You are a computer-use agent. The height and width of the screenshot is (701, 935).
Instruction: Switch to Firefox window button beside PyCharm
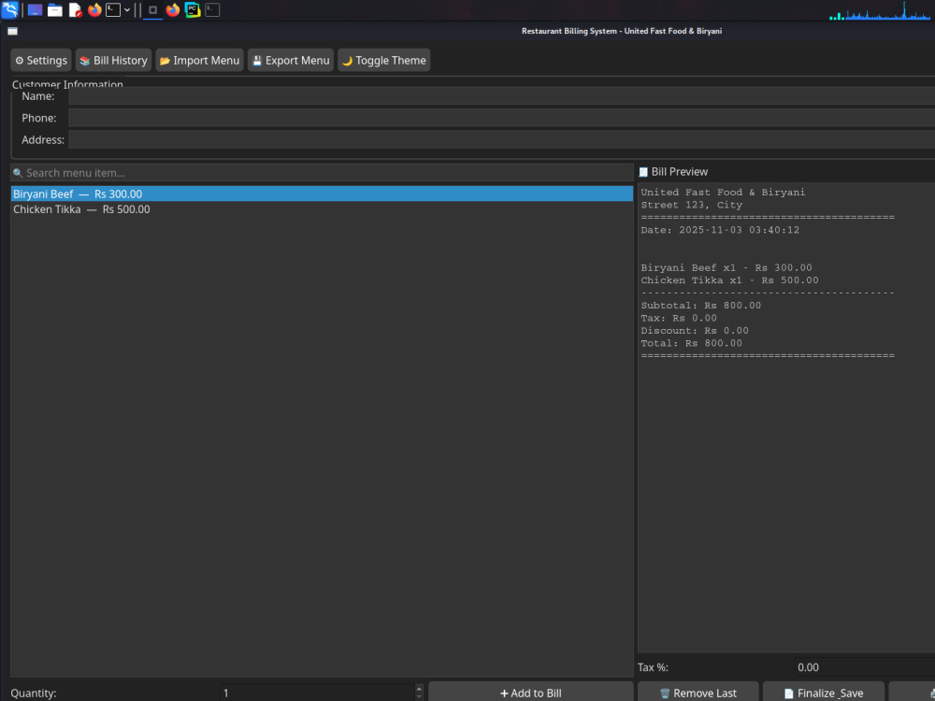pos(173,10)
